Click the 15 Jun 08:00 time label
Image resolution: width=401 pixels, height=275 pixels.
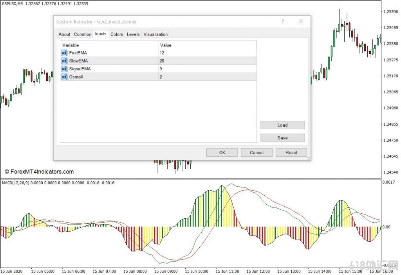[x=135, y=271]
